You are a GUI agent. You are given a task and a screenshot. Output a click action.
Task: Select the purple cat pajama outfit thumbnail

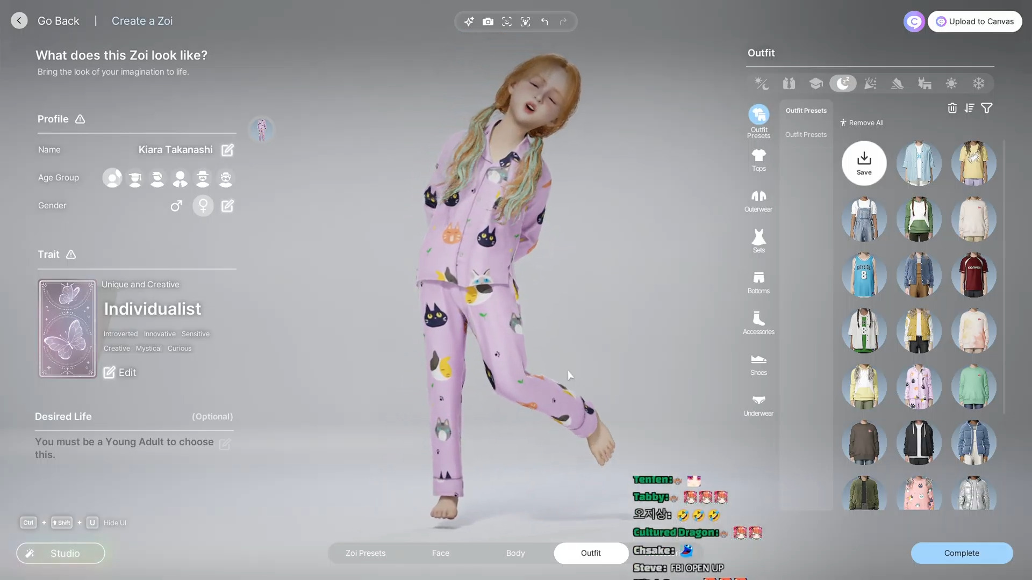tap(919, 387)
